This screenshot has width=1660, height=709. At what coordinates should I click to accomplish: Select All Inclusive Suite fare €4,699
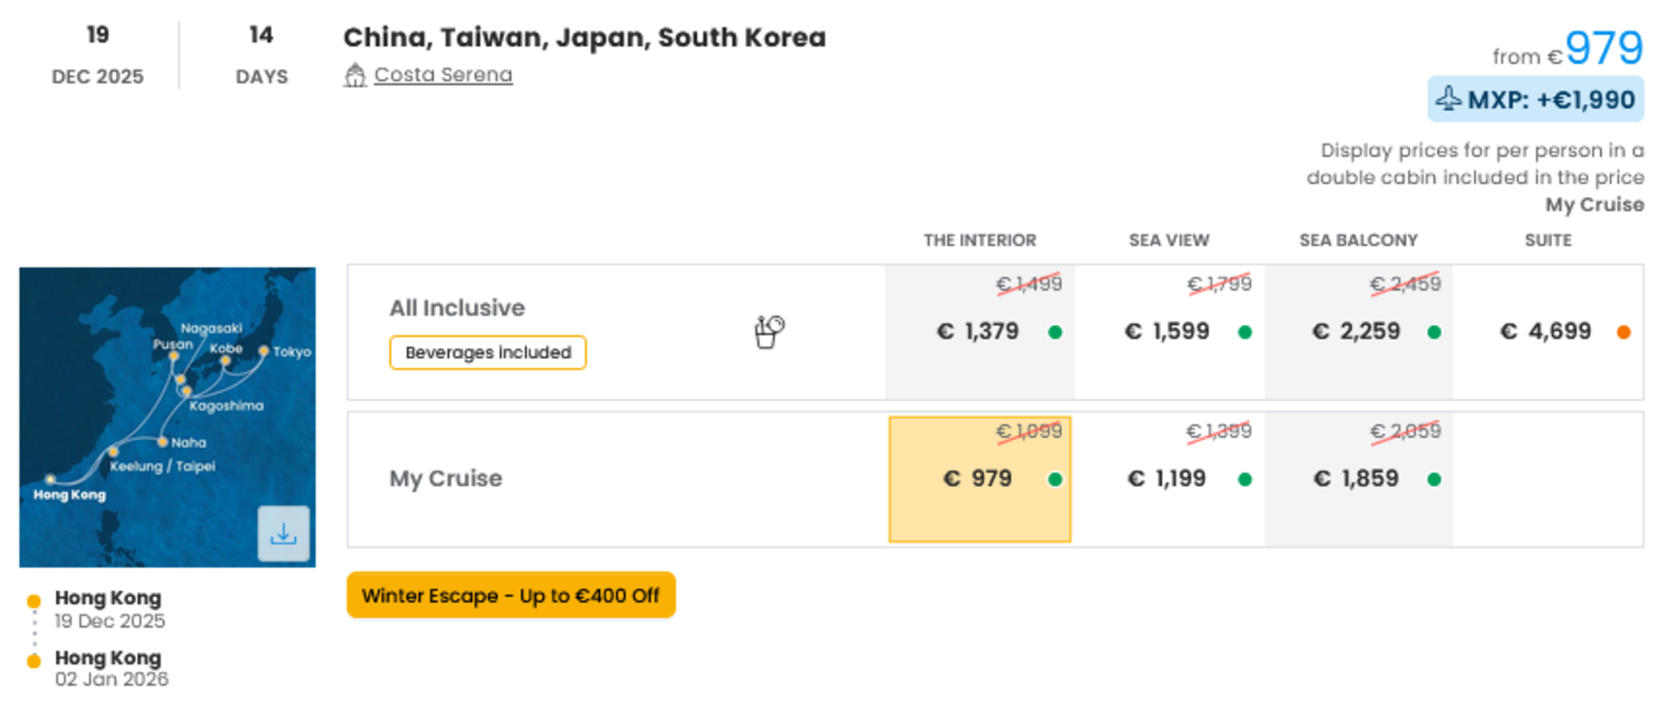(x=1547, y=331)
